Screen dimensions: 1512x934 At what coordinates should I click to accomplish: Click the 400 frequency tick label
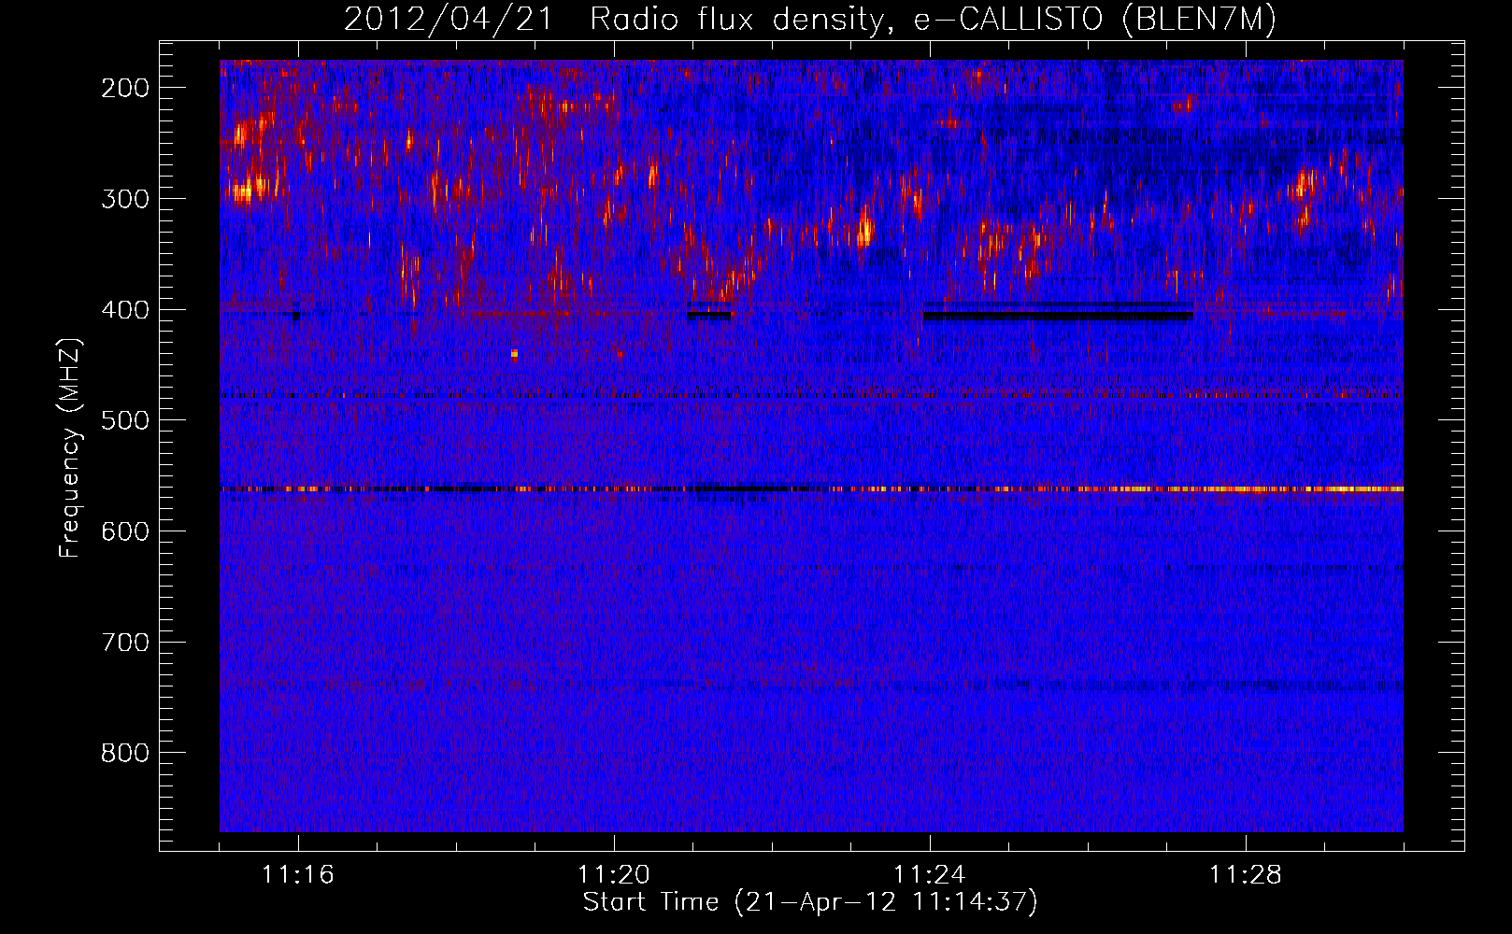(x=125, y=310)
